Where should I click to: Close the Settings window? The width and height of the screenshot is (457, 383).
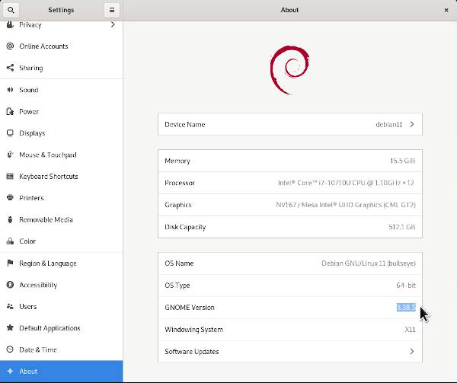point(446,10)
